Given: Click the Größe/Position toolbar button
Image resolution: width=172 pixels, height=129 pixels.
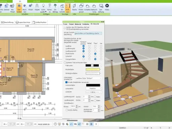Looking at the screenshot, I should pos(39,23).
